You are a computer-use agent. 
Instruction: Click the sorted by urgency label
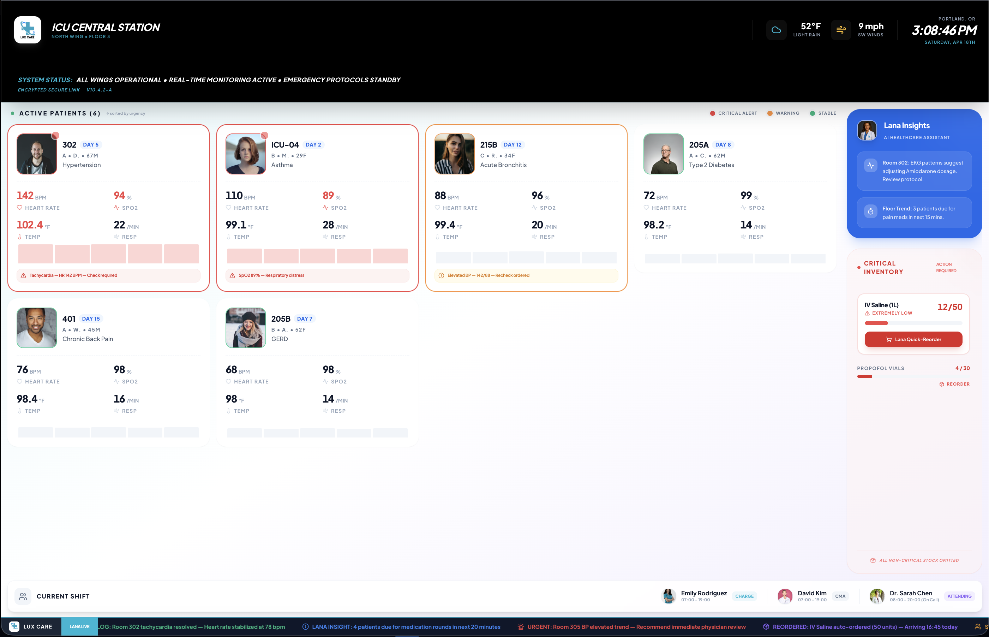126,113
